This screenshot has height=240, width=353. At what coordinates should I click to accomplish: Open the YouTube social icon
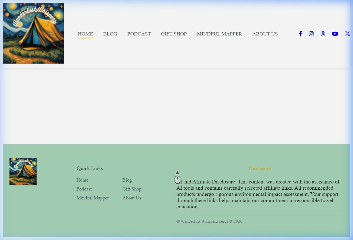pos(335,34)
